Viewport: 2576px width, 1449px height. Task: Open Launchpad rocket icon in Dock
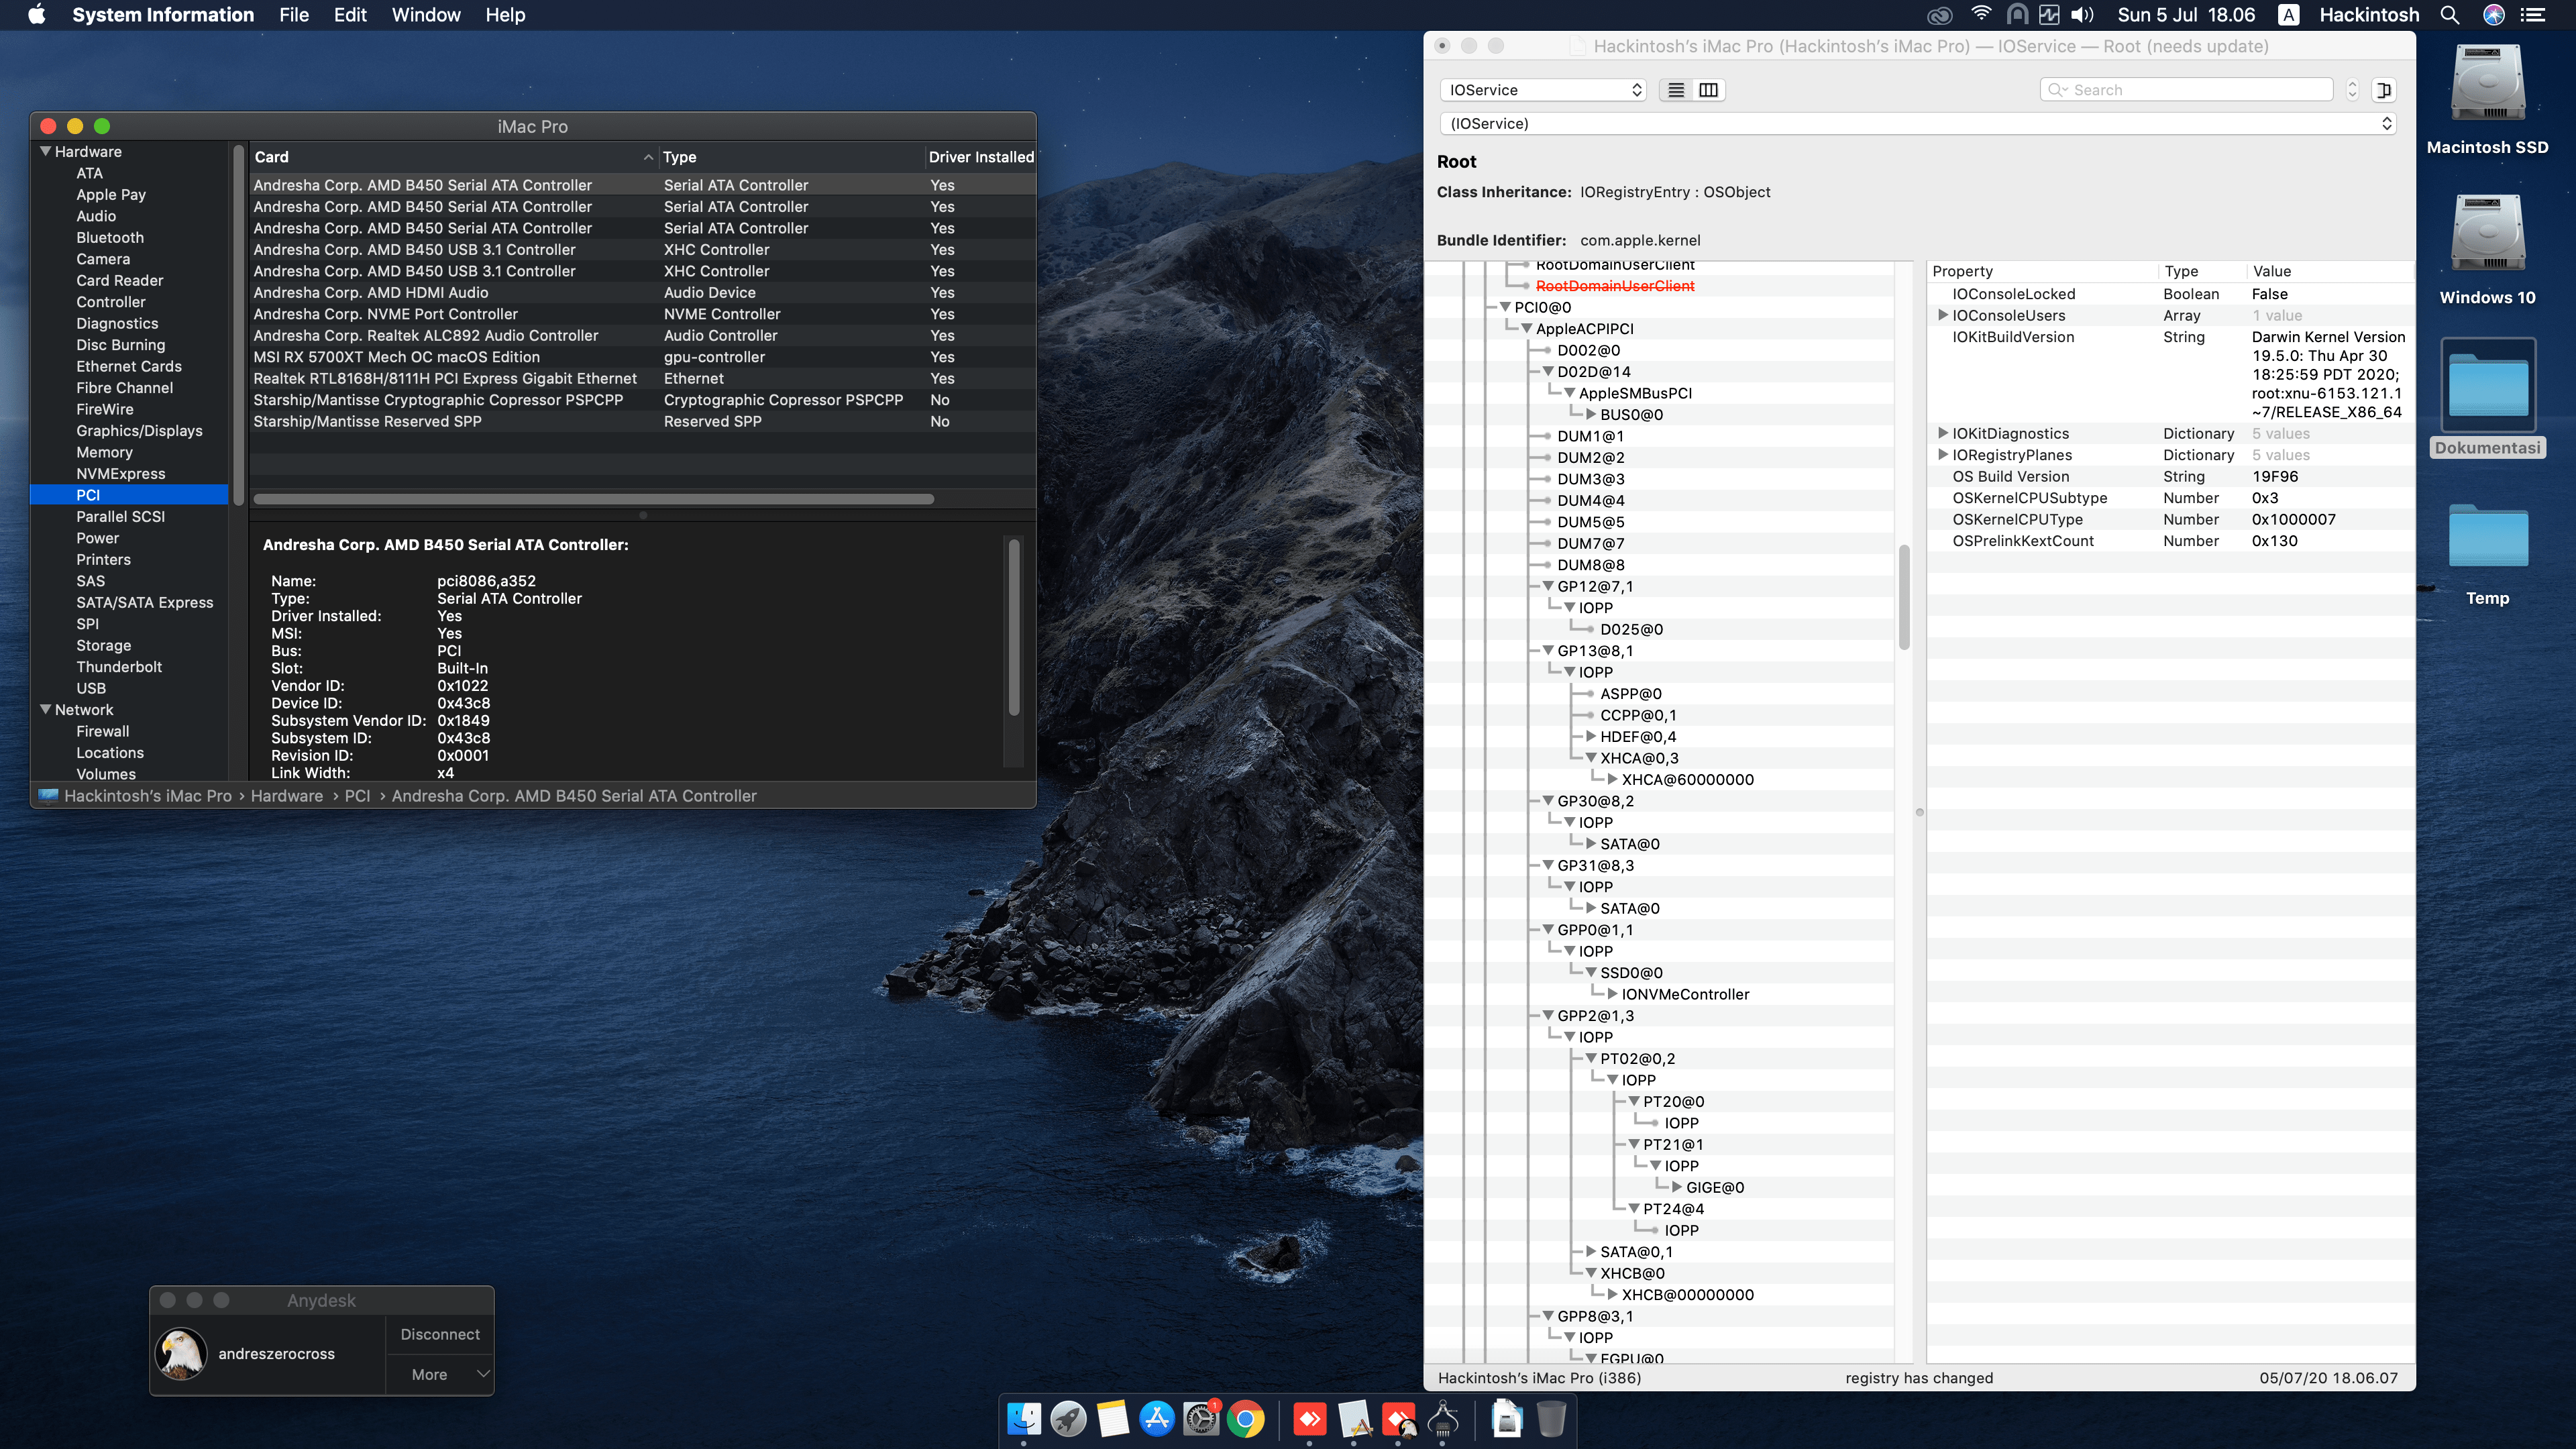[1068, 1419]
